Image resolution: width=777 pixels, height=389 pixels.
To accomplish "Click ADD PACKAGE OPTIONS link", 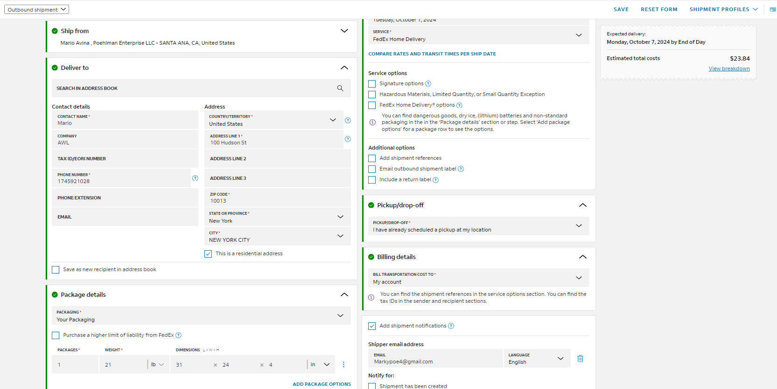I will [x=322, y=384].
